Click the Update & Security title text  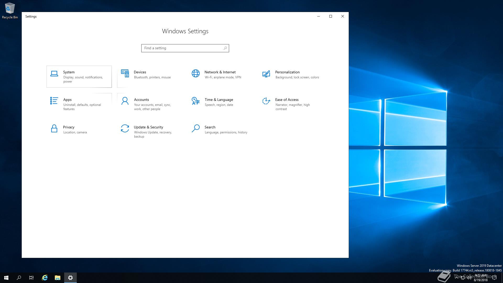(148, 127)
